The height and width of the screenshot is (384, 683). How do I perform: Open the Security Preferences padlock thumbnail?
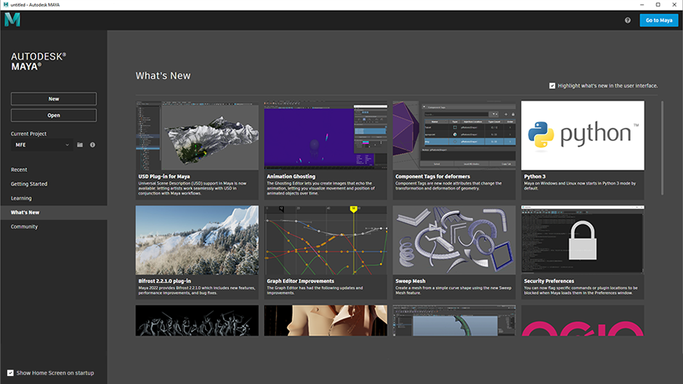pos(583,240)
